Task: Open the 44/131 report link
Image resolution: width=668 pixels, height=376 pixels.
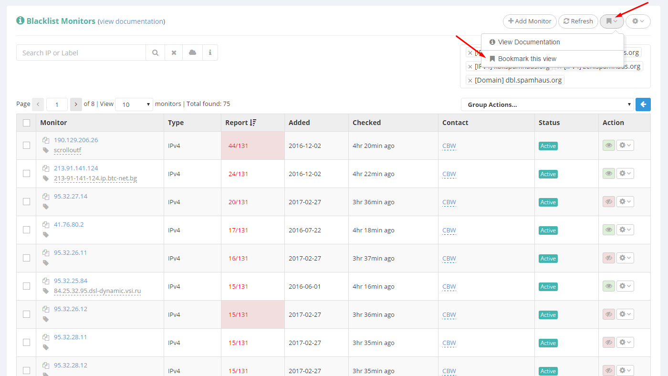Action: click(238, 146)
